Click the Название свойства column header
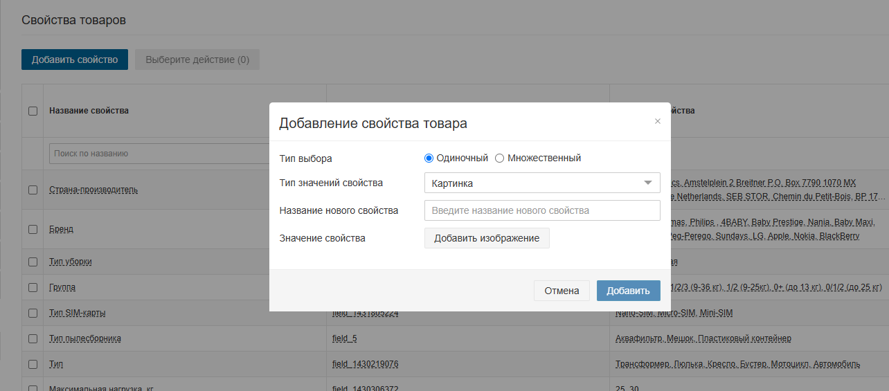The image size is (889, 391). 89,111
